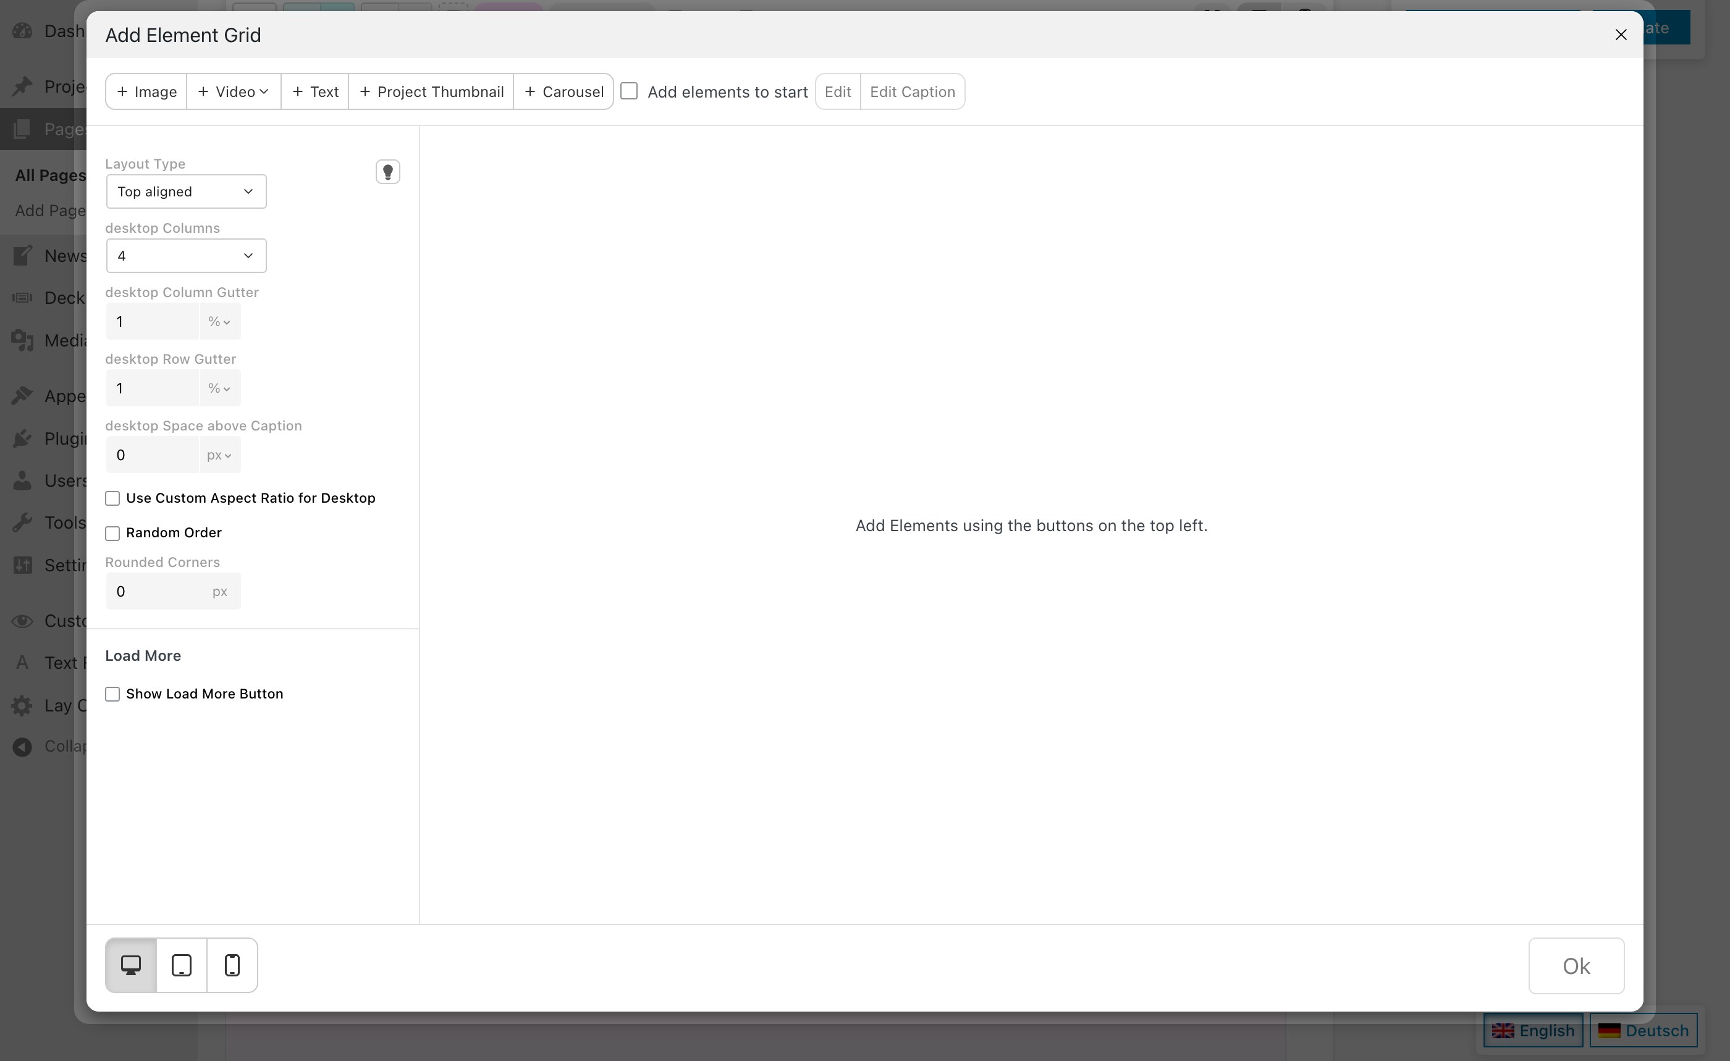The width and height of the screenshot is (1730, 1061).
Task: Open desktop Column Gutter unit dropdown
Action: click(x=220, y=321)
